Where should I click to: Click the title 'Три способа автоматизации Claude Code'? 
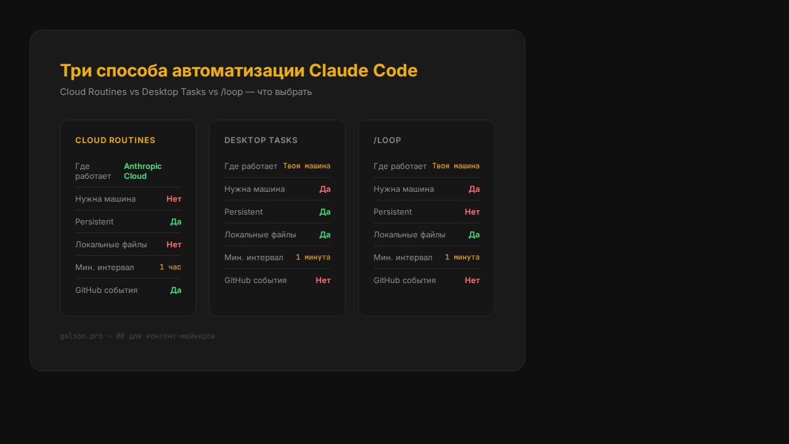pos(239,70)
